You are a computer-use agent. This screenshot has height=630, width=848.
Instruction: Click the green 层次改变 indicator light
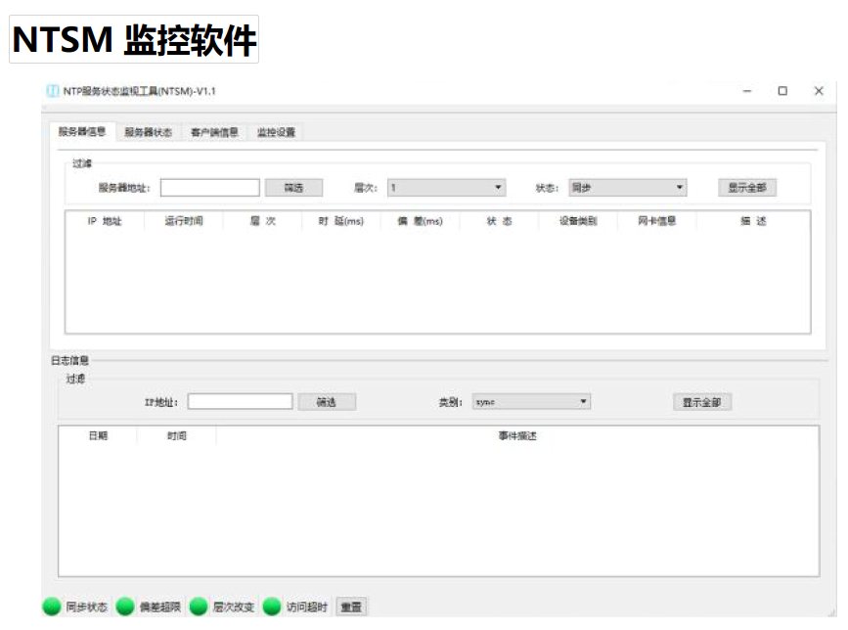199,607
